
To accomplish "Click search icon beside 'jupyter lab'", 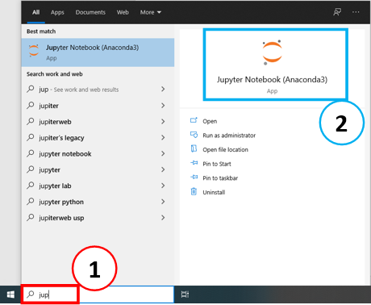I will pos(31,186).
